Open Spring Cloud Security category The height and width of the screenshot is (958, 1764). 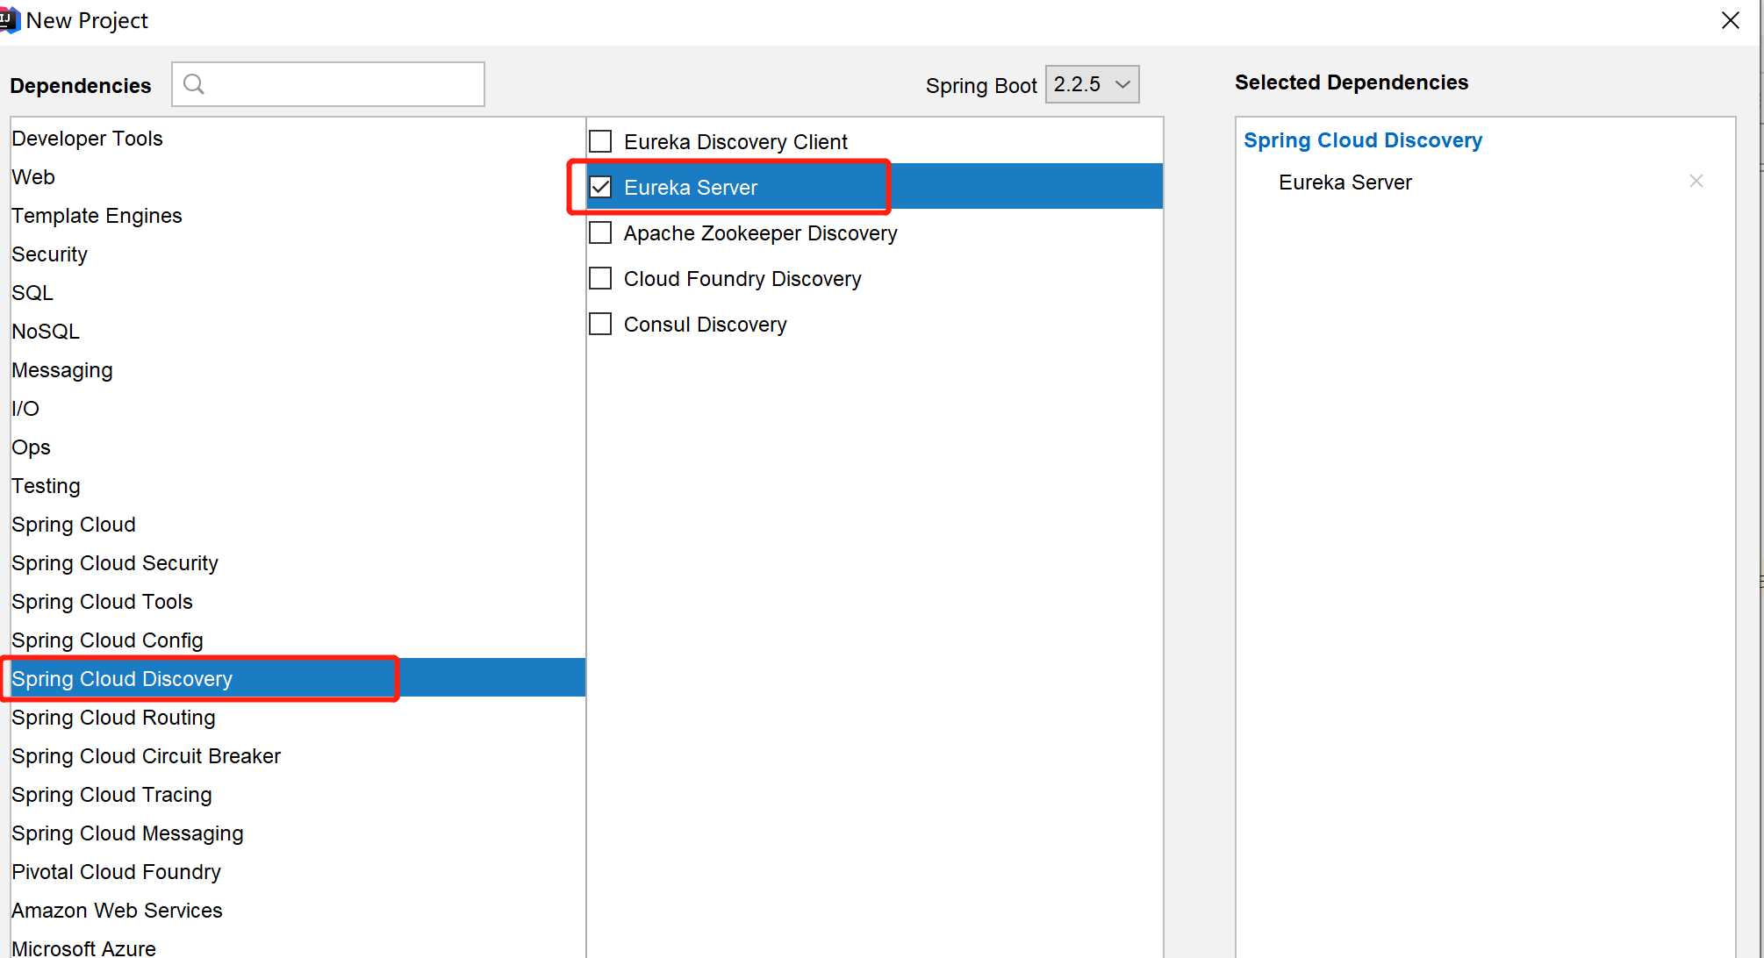(x=298, y=563)
